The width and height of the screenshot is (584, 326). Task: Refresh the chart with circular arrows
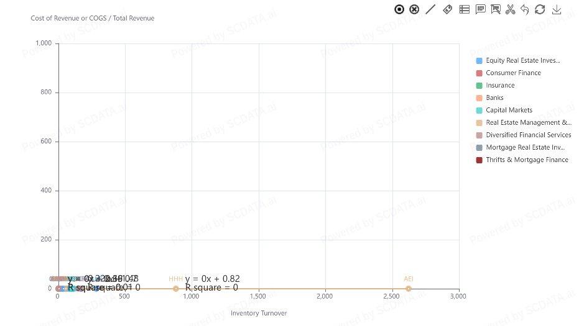pyautogui.click(x=540, y=9)
